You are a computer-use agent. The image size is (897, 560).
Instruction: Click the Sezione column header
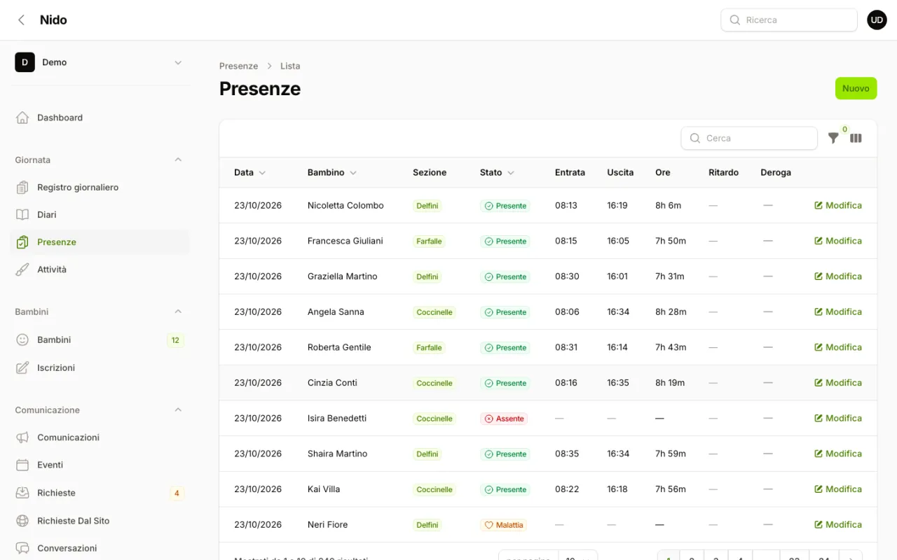pos(430,172)
